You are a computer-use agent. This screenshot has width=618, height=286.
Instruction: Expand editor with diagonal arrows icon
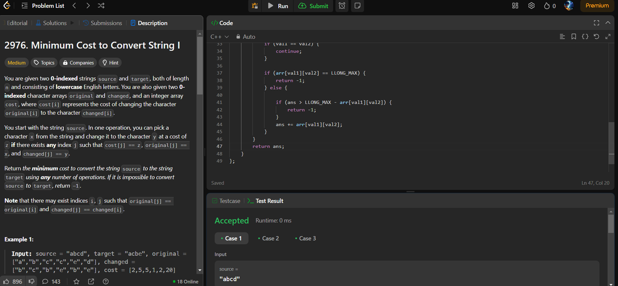pyautogui.click(x=609, y=37)
